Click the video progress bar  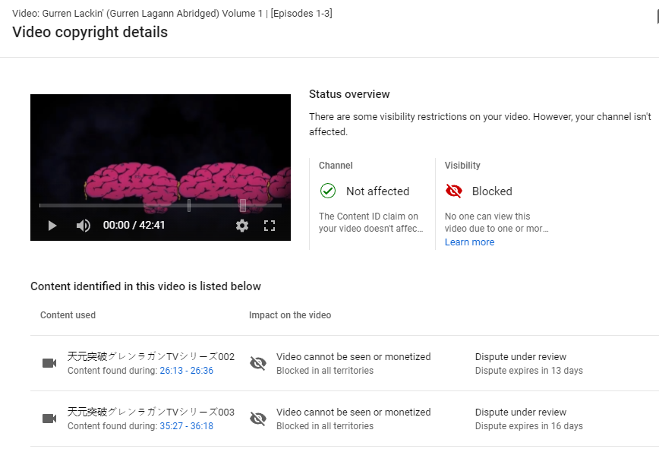pos(160,206)
